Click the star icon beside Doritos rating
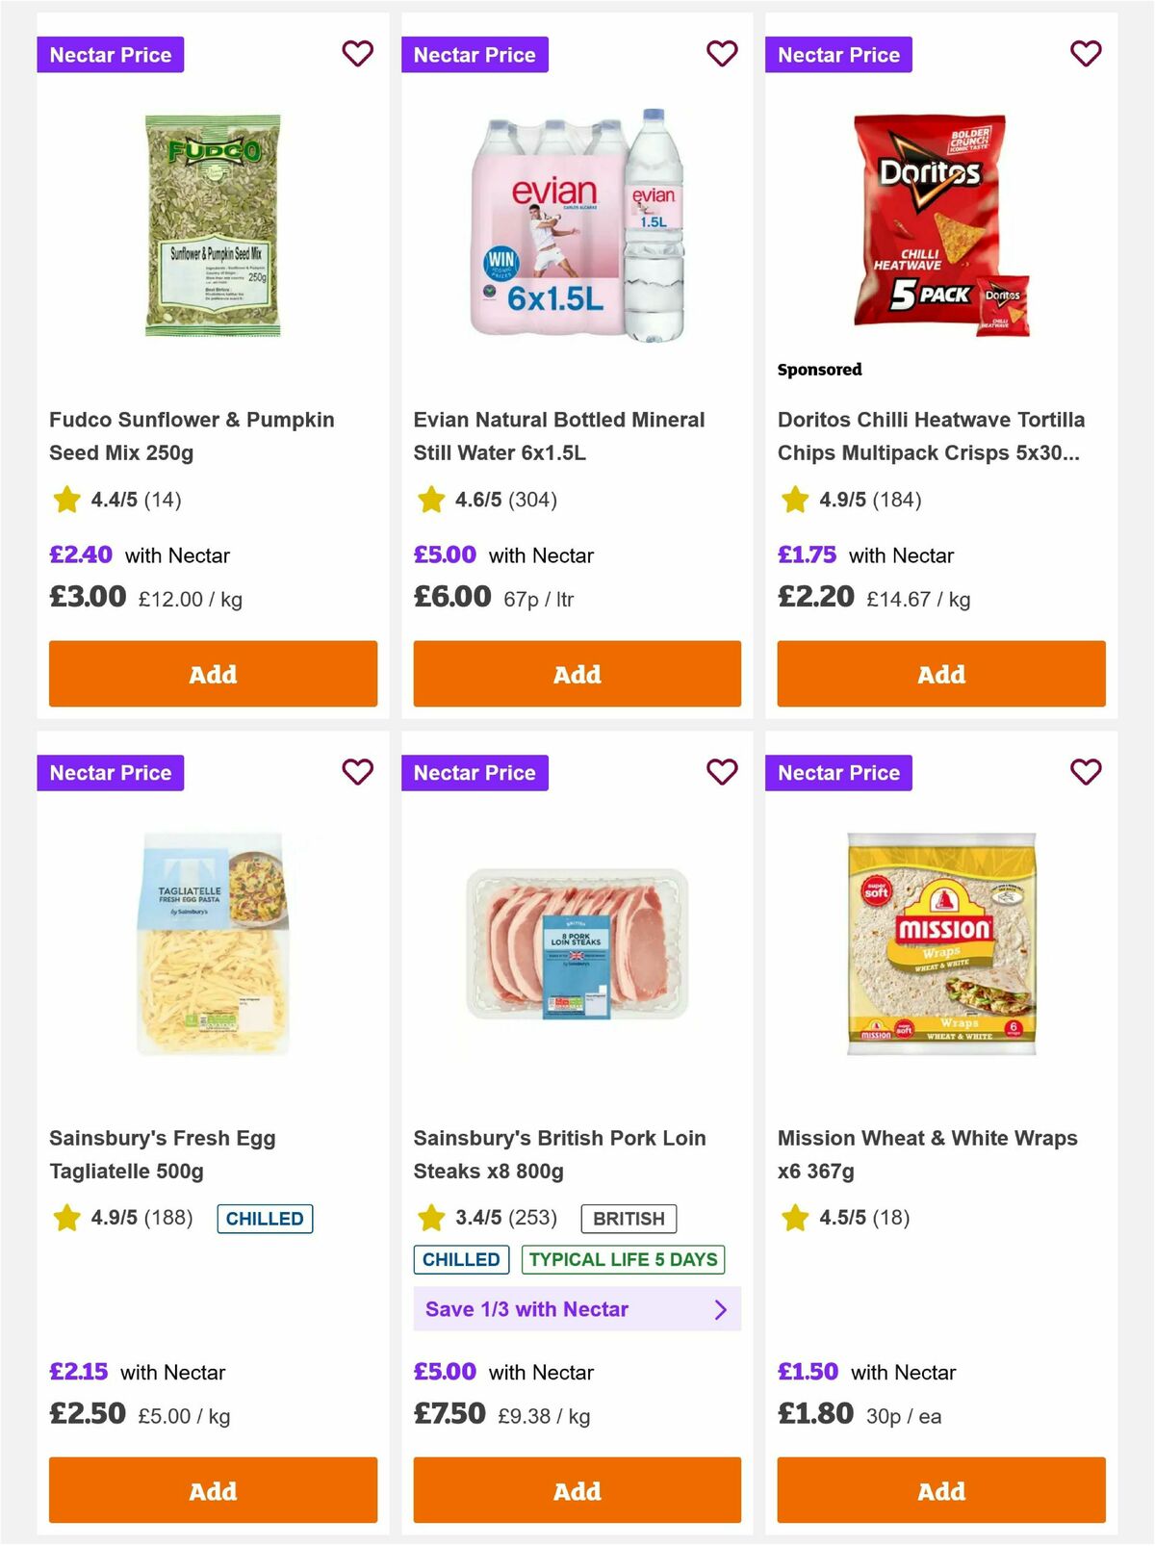Screen dimensions: 1155x1546 point(793,500)
